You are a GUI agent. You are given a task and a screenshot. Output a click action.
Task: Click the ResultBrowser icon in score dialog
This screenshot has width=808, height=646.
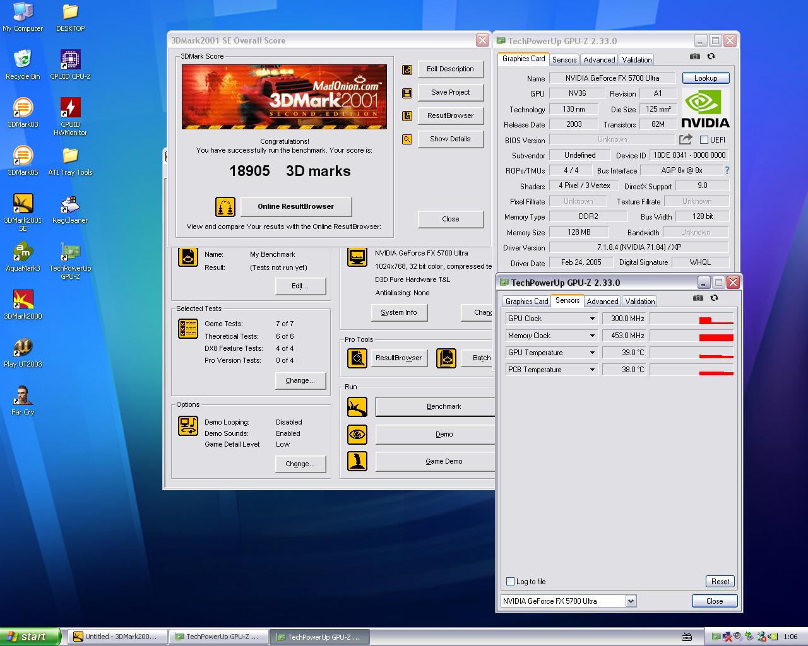tap(407, 116)
